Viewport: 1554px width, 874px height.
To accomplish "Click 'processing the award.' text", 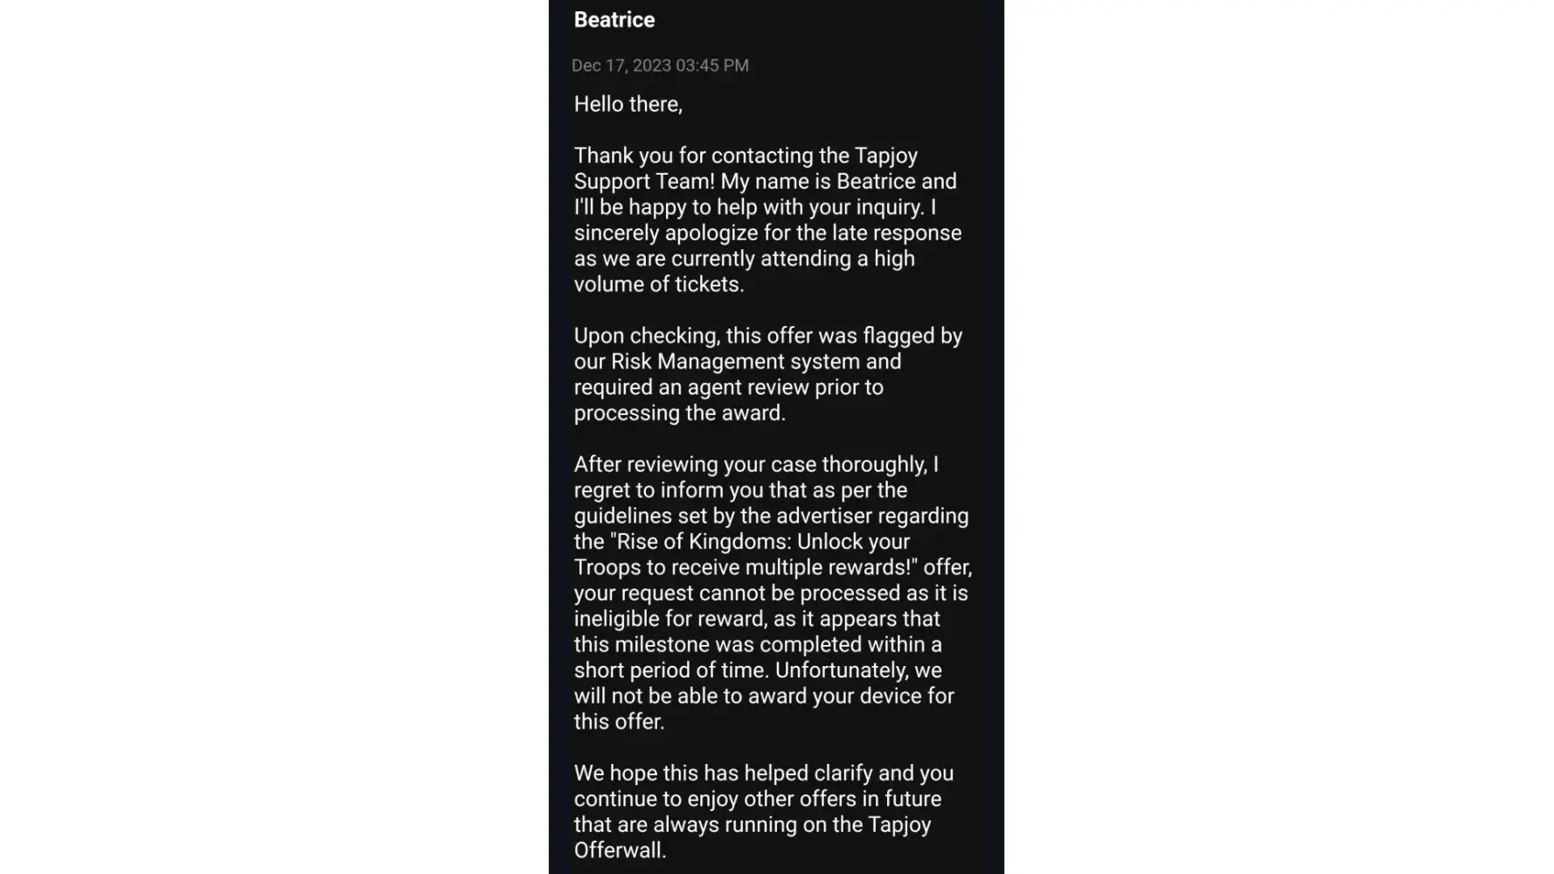I will 679,413.
